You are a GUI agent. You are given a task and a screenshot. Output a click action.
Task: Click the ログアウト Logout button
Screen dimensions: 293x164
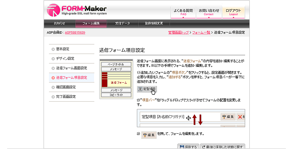(x=233, y=12)
